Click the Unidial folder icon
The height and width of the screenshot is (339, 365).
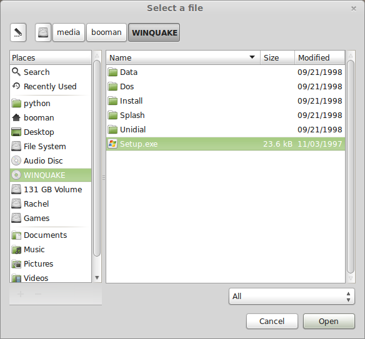[x=112, y=129]
